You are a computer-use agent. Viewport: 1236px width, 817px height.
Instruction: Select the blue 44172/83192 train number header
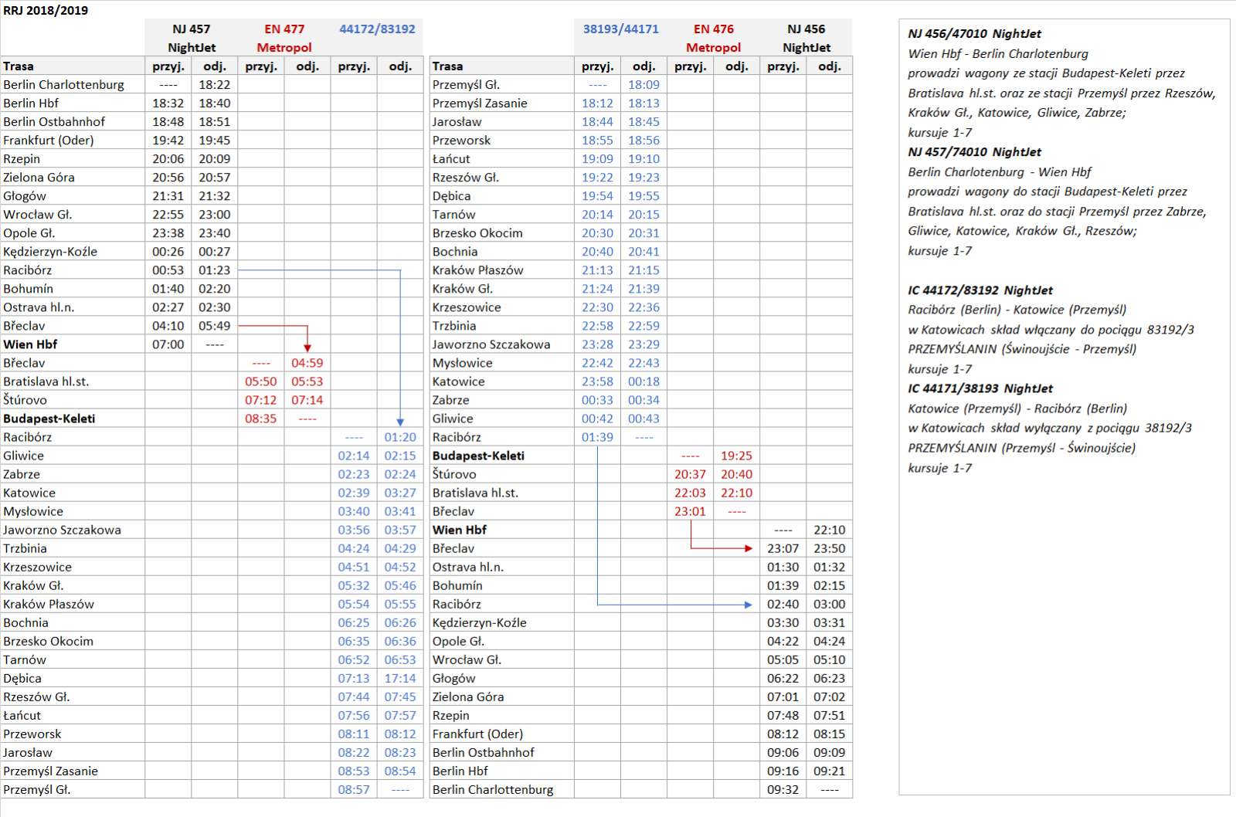click(377, 29)
